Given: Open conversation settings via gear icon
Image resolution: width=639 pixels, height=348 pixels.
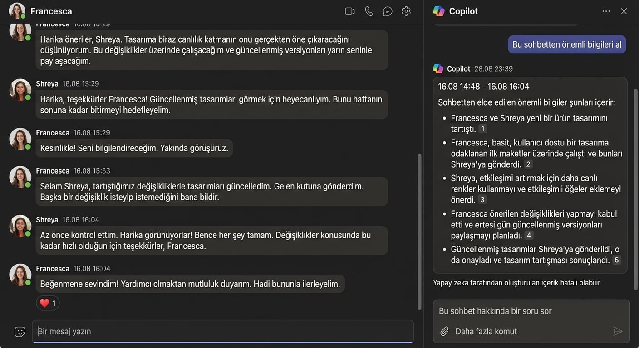Looking at the screenshot, I should pyautogui.click(x=406, y=10).
